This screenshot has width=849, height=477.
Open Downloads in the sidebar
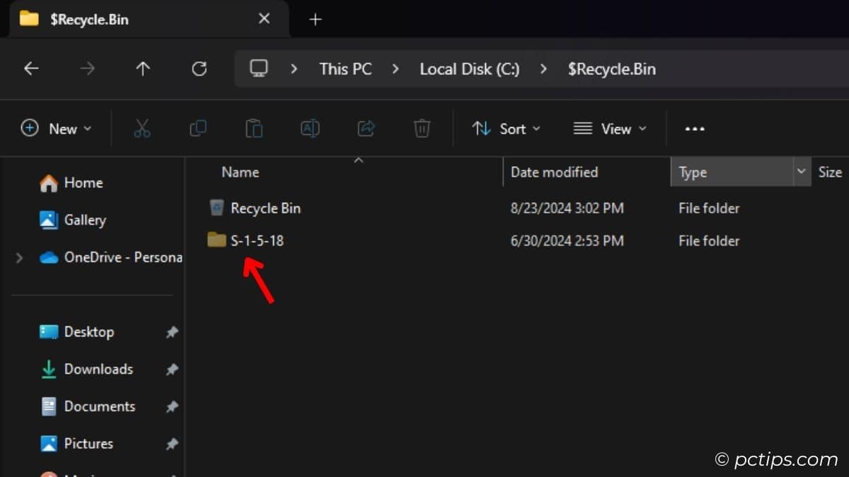point(98,369)
